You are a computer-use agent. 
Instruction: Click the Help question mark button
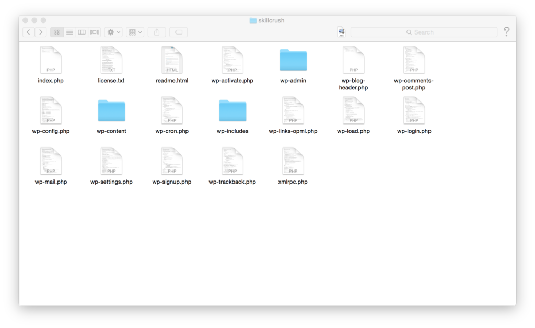pos(506,32)
